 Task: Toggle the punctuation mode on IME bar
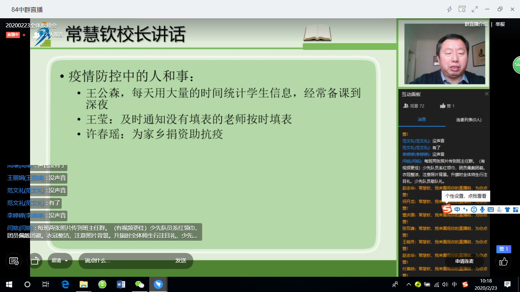[466, 209]
